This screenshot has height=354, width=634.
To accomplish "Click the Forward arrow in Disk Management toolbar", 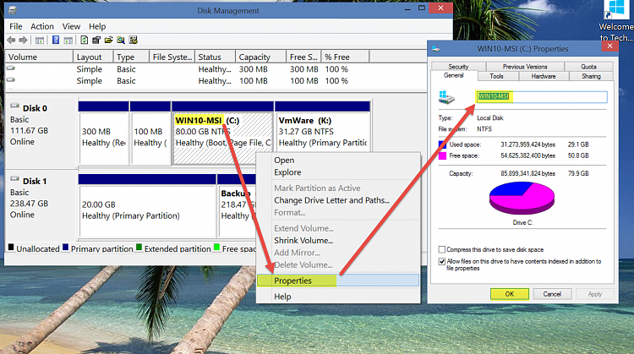I will point(24,40).
